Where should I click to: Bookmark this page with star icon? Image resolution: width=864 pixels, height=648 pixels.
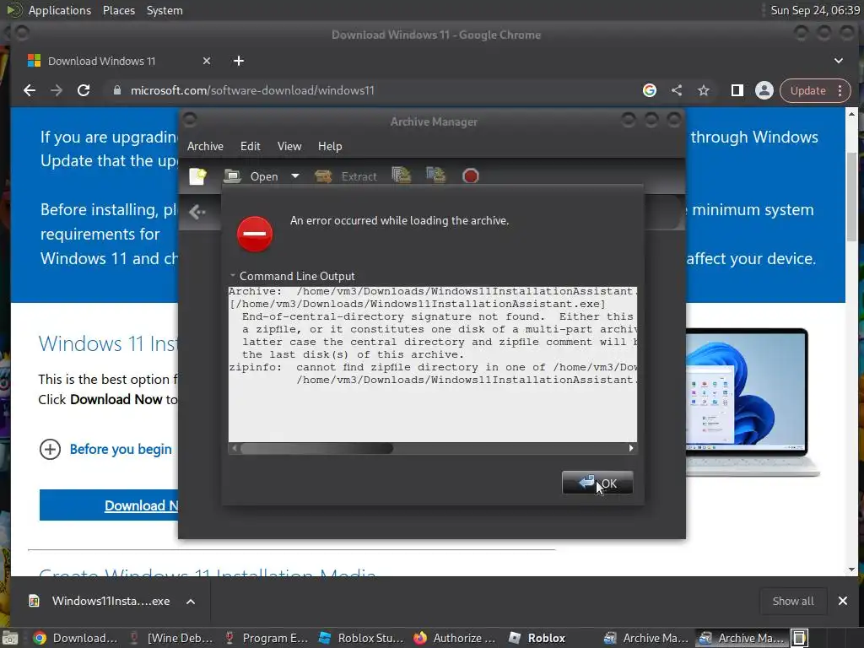click(704, 90)
